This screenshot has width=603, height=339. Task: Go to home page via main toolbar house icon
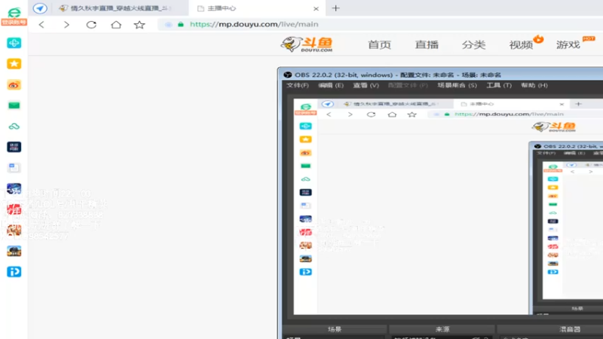(116, 25)
